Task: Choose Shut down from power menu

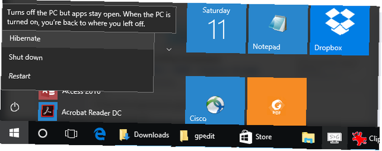Action: point(78,57)
